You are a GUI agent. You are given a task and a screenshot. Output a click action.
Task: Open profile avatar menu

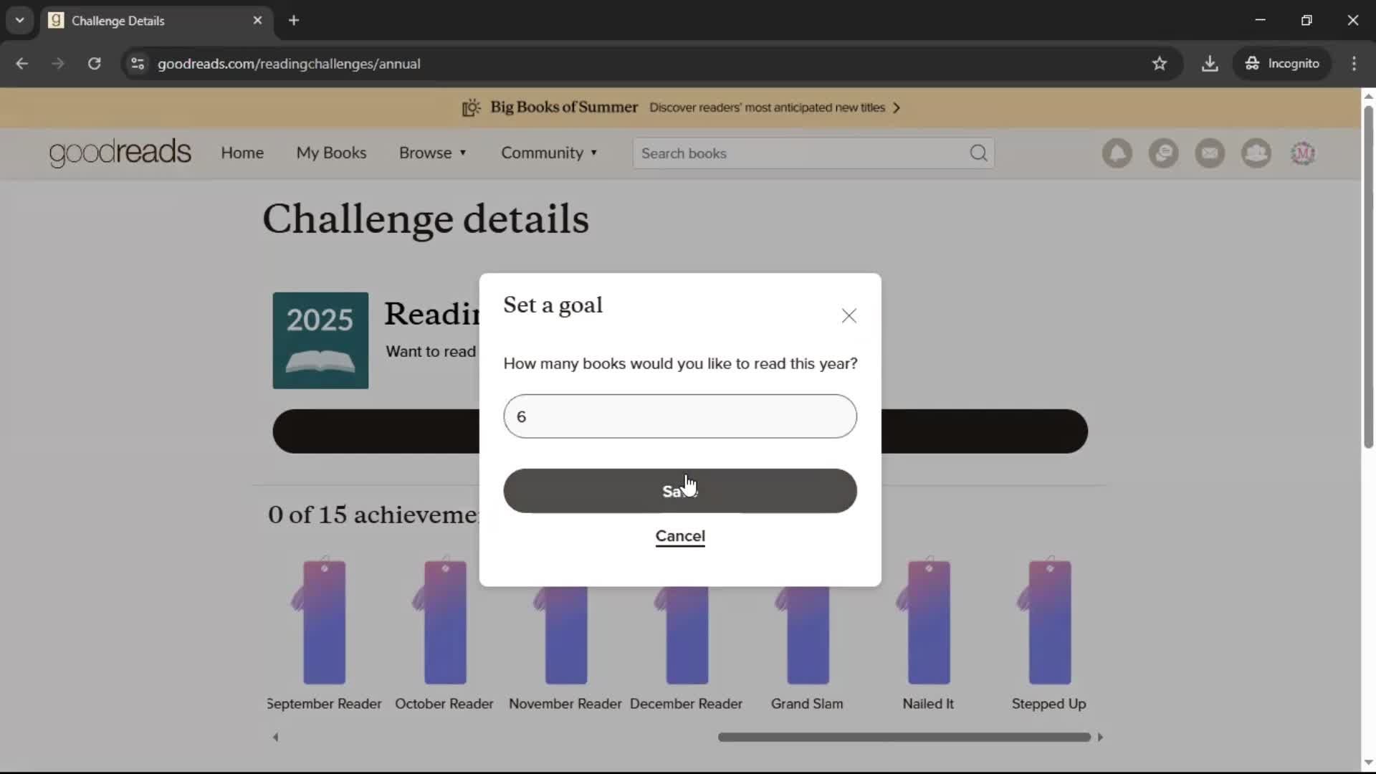(x=1303, y=153)
